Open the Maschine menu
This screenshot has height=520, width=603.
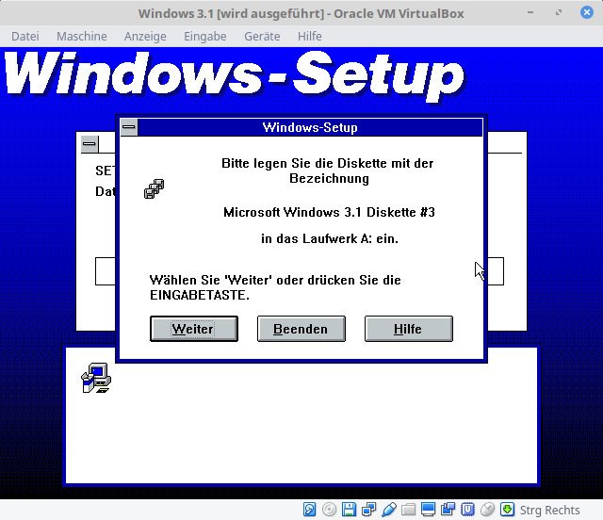[82, 36]
